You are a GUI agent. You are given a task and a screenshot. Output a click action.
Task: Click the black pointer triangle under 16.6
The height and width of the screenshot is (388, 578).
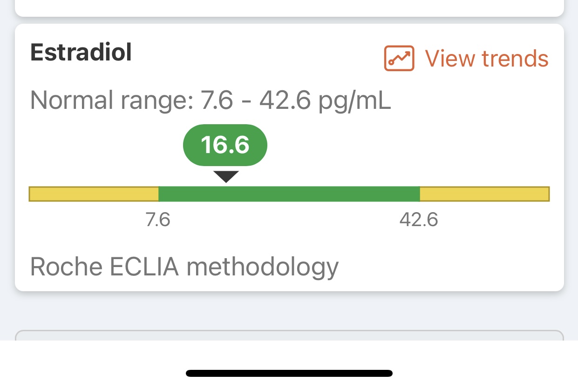[226, 177]
